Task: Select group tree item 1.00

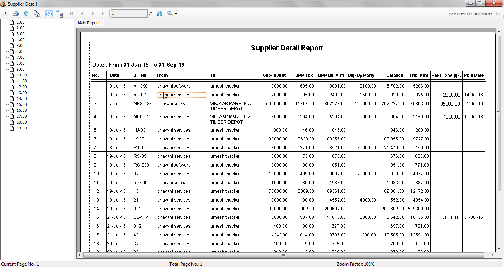Action: tap(20, 22)
